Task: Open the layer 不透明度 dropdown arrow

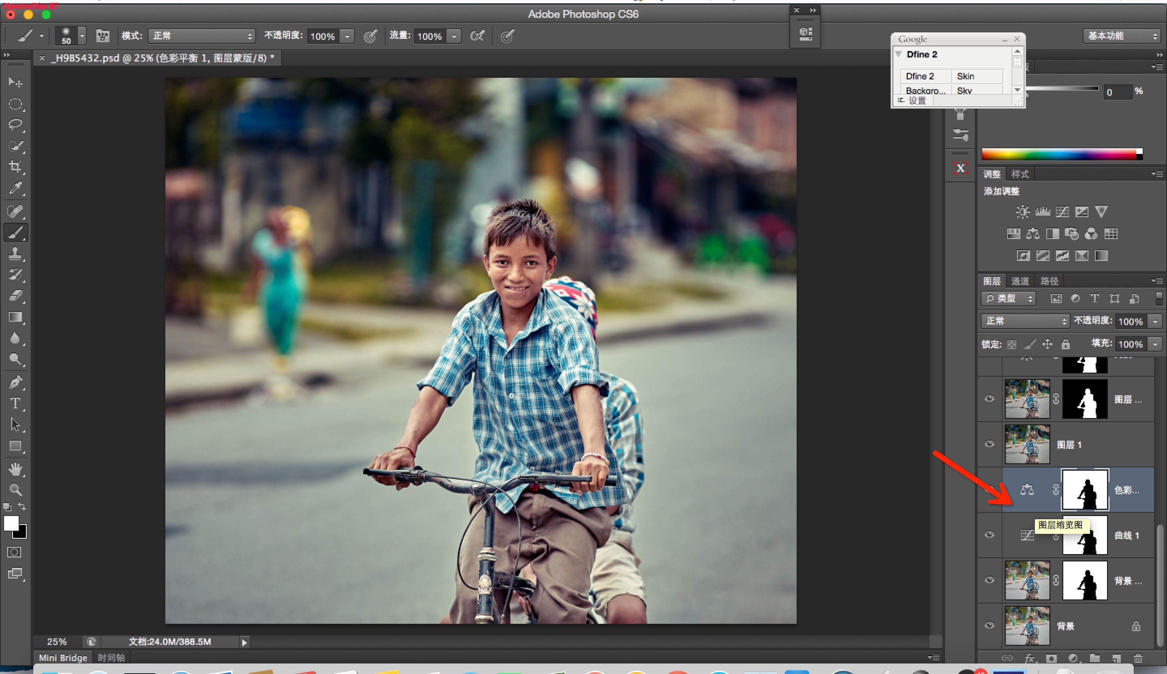Action: click(x=1155, y=321)
